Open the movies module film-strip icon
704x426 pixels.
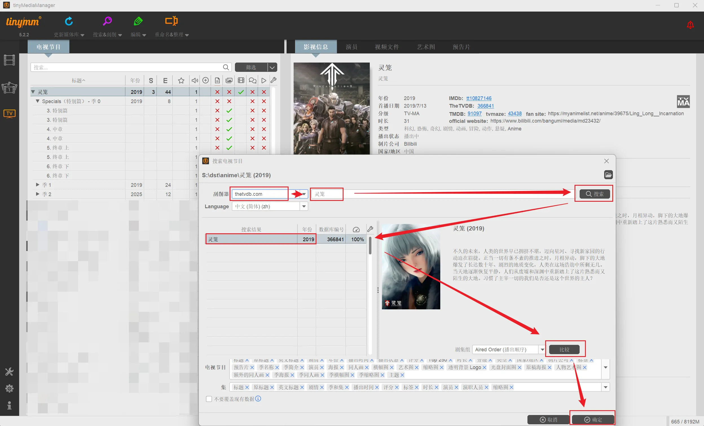[9, 60]
